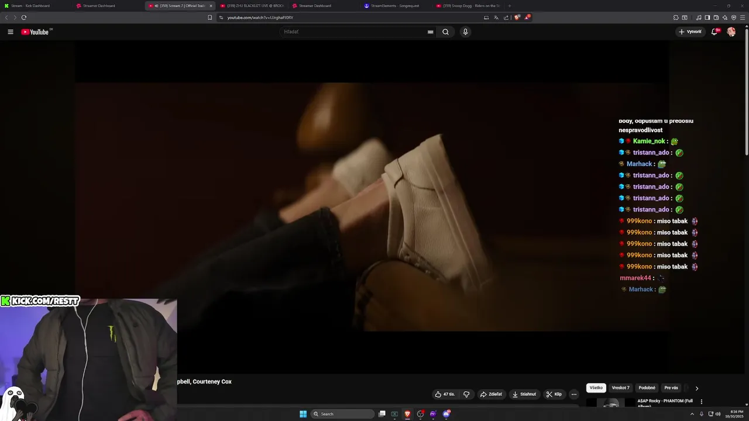
Task: Open a new browser tab with plus button
Action: (x=509, y=6)
